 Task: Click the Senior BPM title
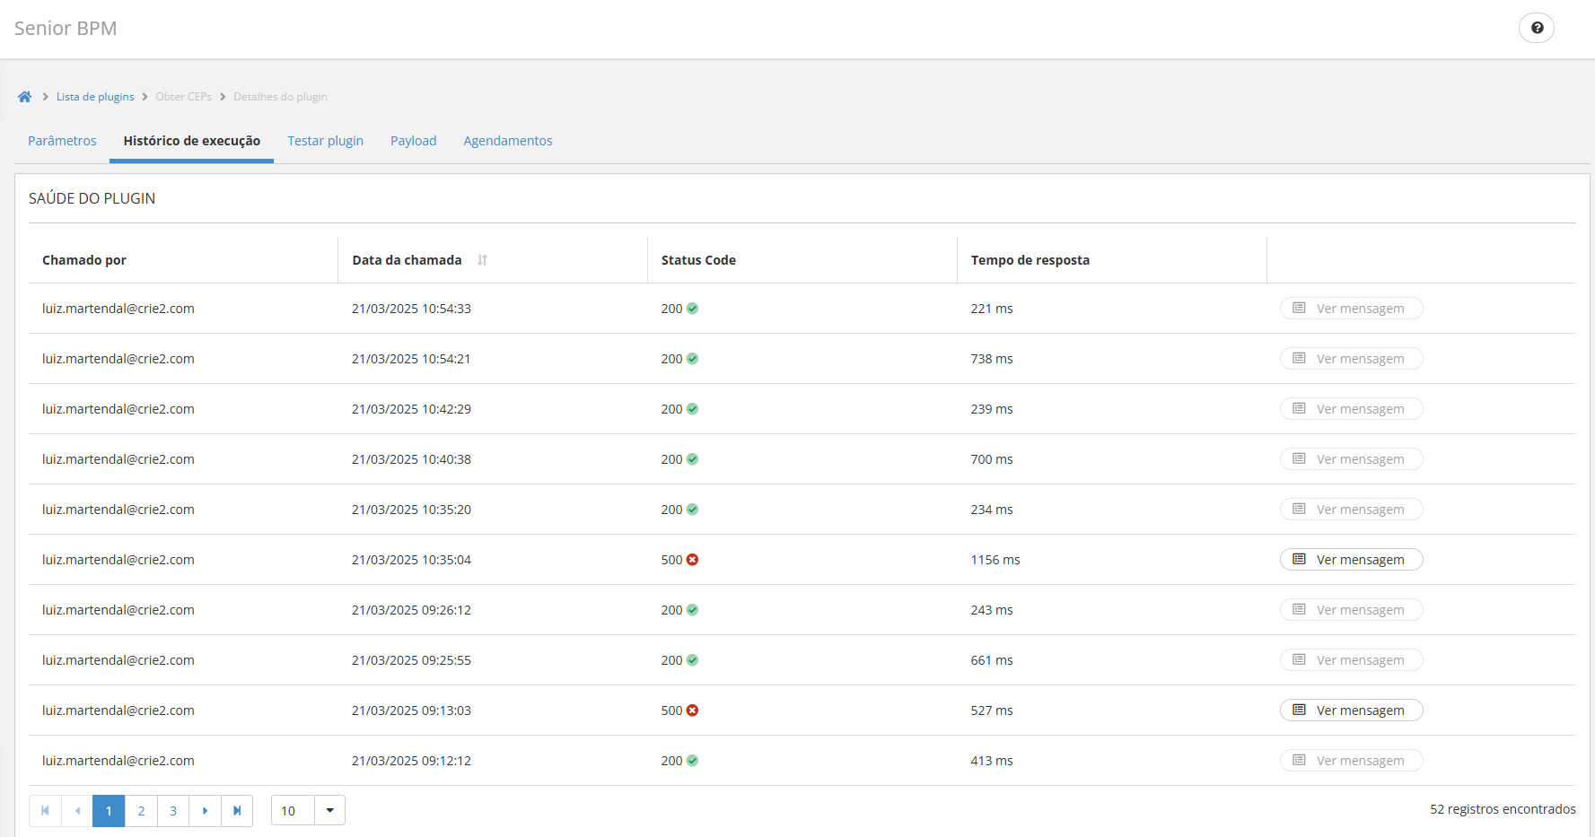(66, 29)
